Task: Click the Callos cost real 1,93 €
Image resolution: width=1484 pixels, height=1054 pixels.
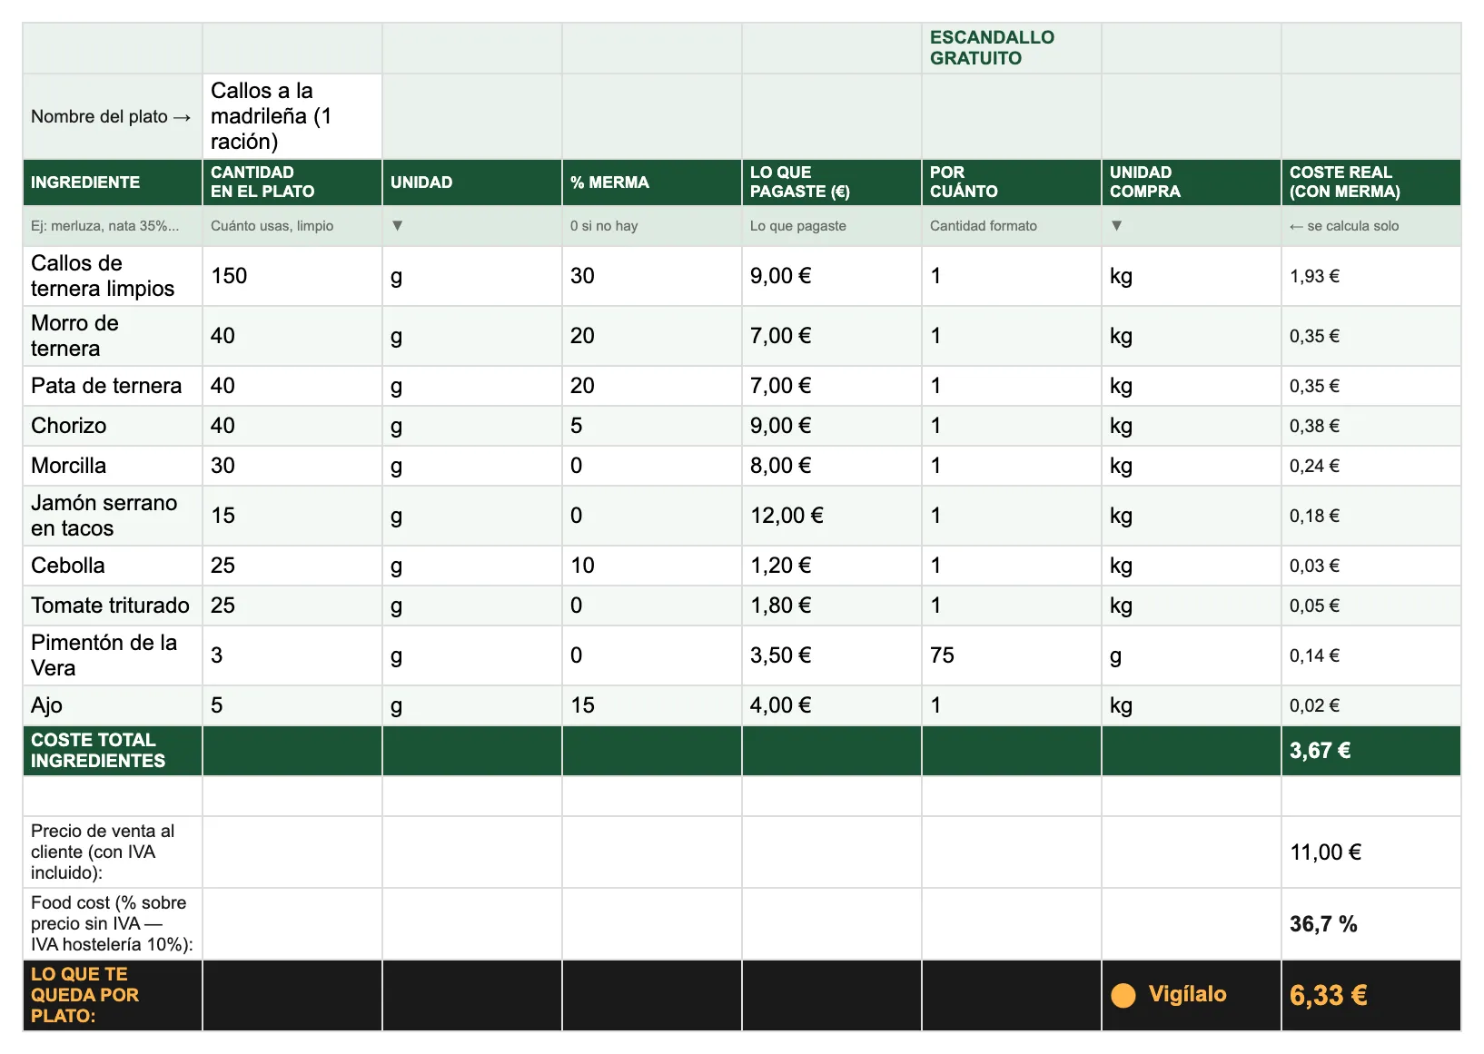Action: pos(1370,276)
